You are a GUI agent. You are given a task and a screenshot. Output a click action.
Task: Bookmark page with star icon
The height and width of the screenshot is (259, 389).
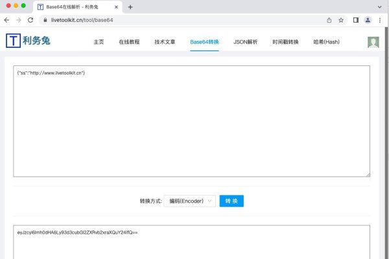click(341, 20)
